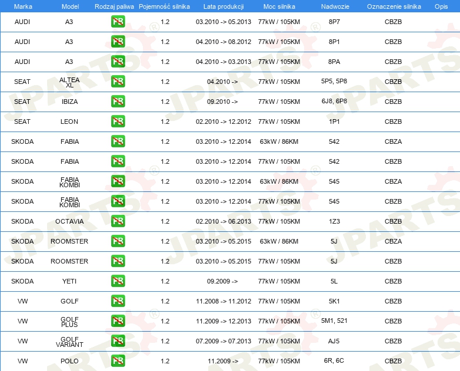Click fuel icon in VW Golf Variant row
Image resolution: width=460 pixels, height=371 pixels.
(x=118, y=341)
